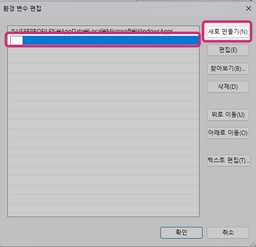Click the 새로 만들기(N) button
This screenshot has width=256, height=247.
(228, 32)
